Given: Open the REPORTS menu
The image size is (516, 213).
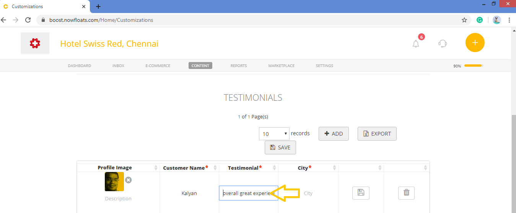Looking at the screenshot, I should pos(239,66).
